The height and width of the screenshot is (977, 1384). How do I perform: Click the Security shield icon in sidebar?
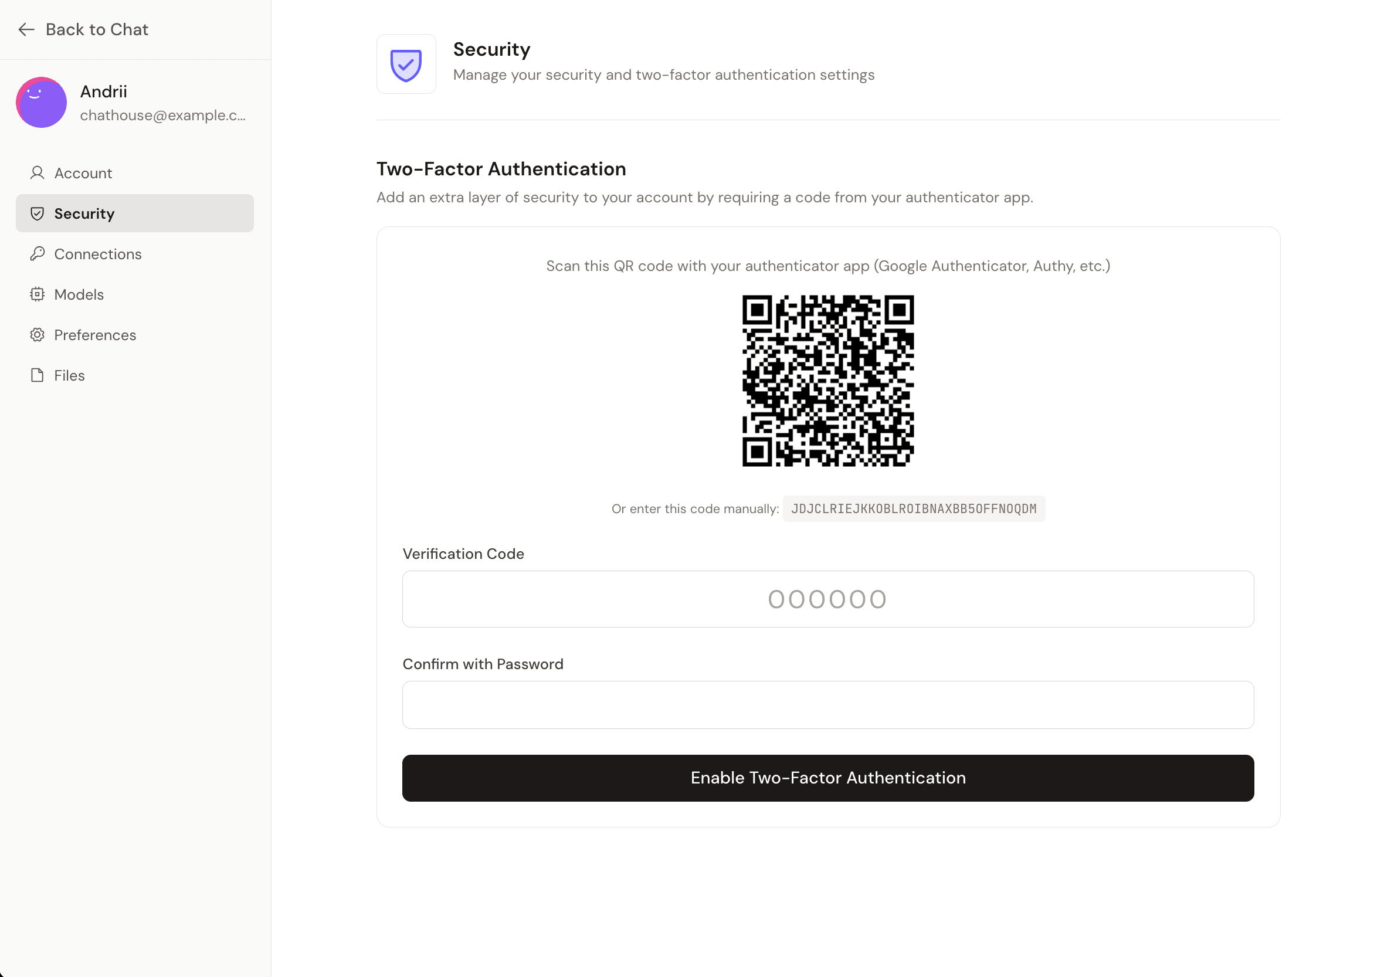[x=38, y=213]
